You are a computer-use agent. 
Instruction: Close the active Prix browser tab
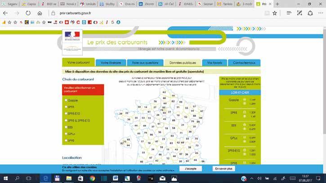coord(270,4)
